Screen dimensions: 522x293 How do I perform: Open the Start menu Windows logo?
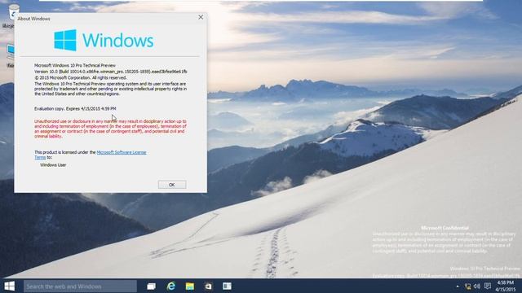coord(9,286)
